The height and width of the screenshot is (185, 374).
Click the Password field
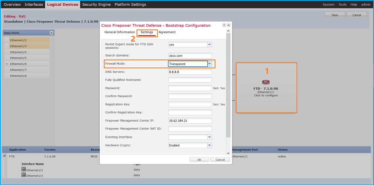(x=190, y=88)
